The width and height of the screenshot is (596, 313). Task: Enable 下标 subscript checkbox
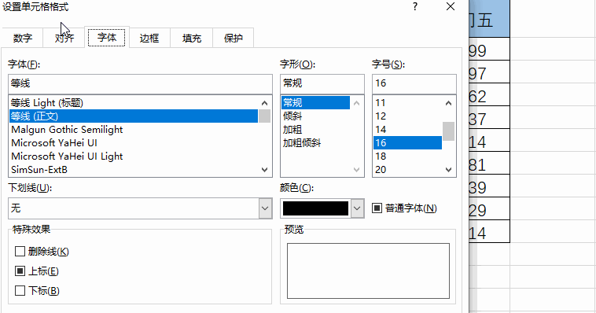20,290
